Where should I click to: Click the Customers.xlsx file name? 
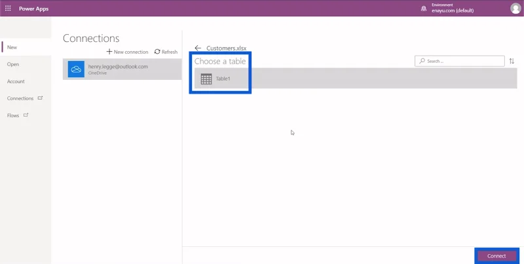[226, 48]
